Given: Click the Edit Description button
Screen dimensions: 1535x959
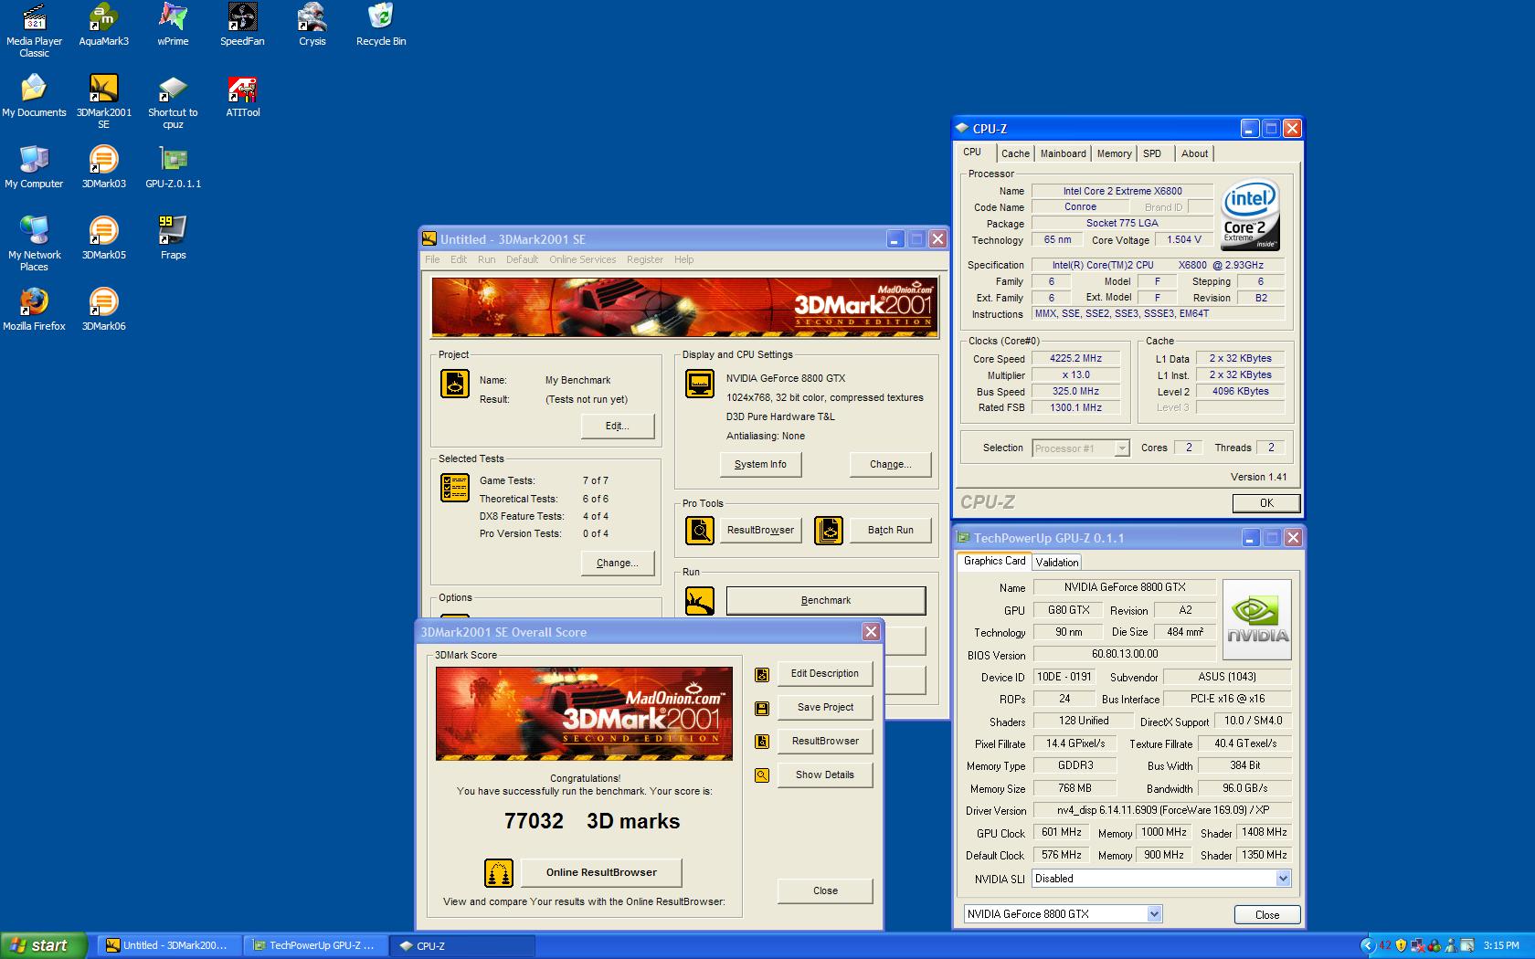Looking at the screenshot, I should tap(825, 674).
